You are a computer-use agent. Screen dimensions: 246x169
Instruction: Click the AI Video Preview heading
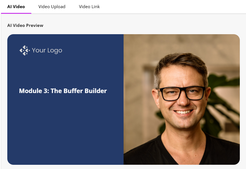[x=25, y=26]
